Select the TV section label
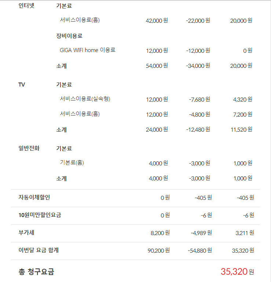Viewport: 271px width, 282px height. click(22, 85)
